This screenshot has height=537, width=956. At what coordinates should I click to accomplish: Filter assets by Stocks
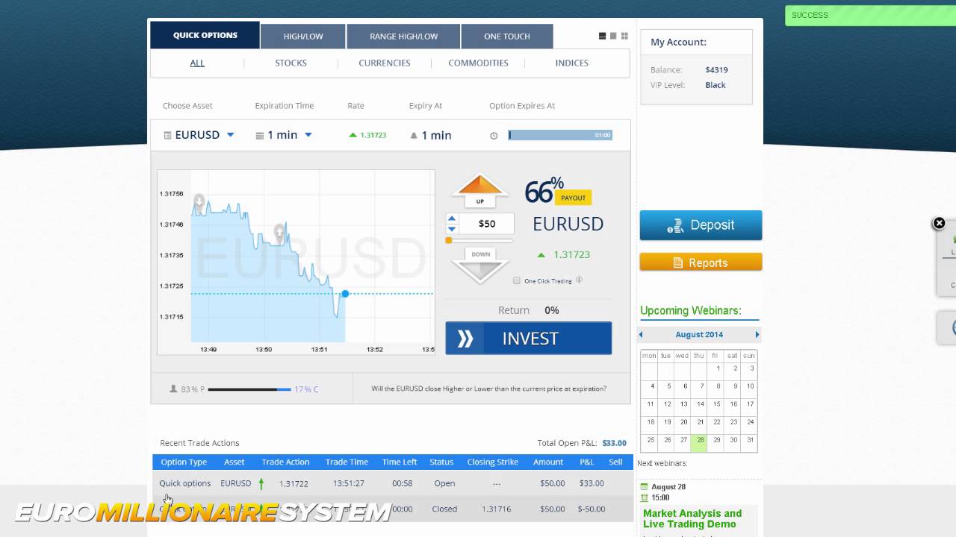pos(291,63)
